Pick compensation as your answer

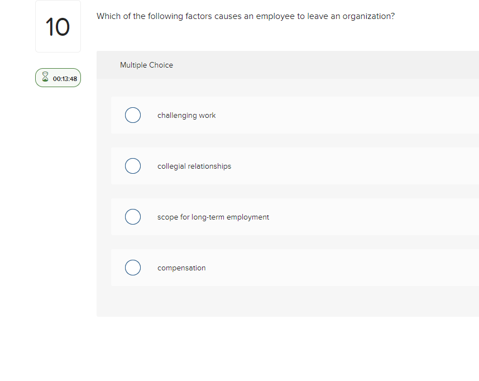click(133, 268)
